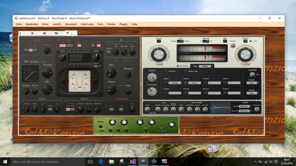
Task: Flip the Metering In/Out switch
Action: [206, 41]
